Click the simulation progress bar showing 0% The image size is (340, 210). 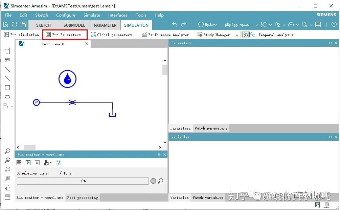click(x=83, y=181)
